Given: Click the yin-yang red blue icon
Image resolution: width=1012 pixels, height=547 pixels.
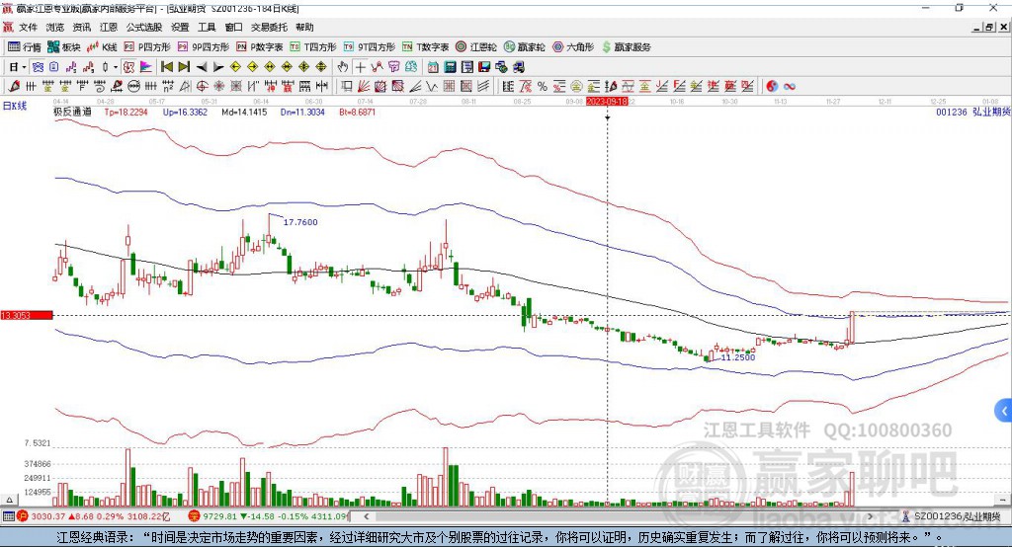Looking at the screenshot, I should point(772,87).
